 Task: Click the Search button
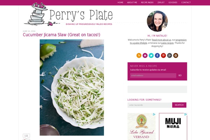tap(179, 105)
